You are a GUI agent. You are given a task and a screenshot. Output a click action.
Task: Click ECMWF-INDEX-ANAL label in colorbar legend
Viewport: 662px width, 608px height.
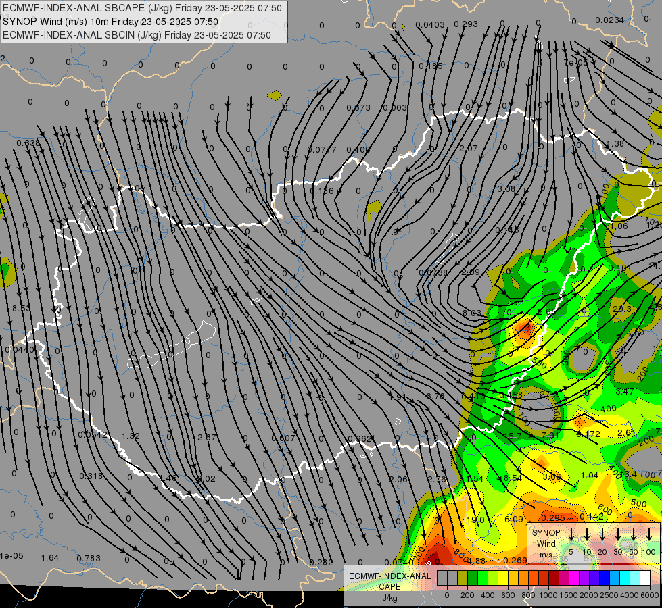(390, 576)
